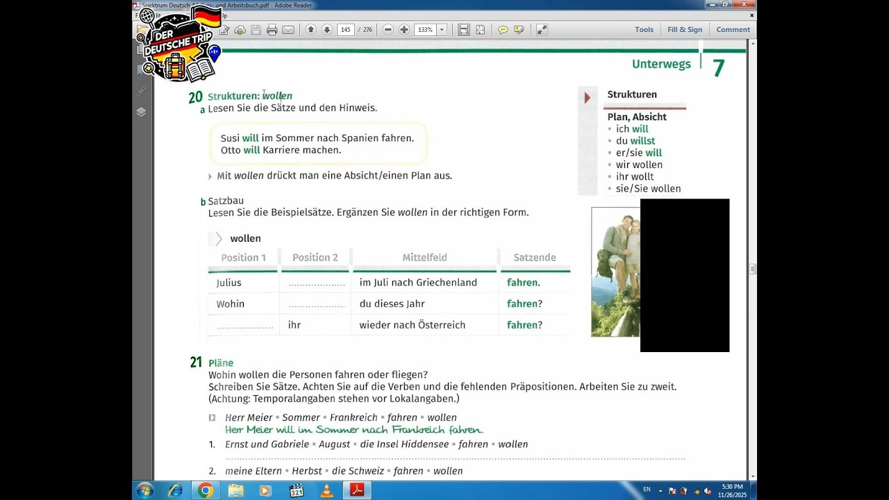This screenshot has height=500, width=889.
Task: Open Media Player Classic 321 icon
Action: pyautogui.click(x=297, y=490)
